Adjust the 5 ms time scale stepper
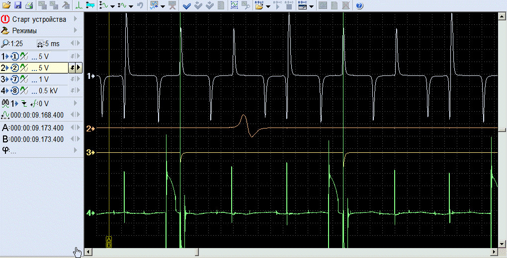The height and width of the screenshot is (258, 507). pyautogui.click(x=75, y=43)
